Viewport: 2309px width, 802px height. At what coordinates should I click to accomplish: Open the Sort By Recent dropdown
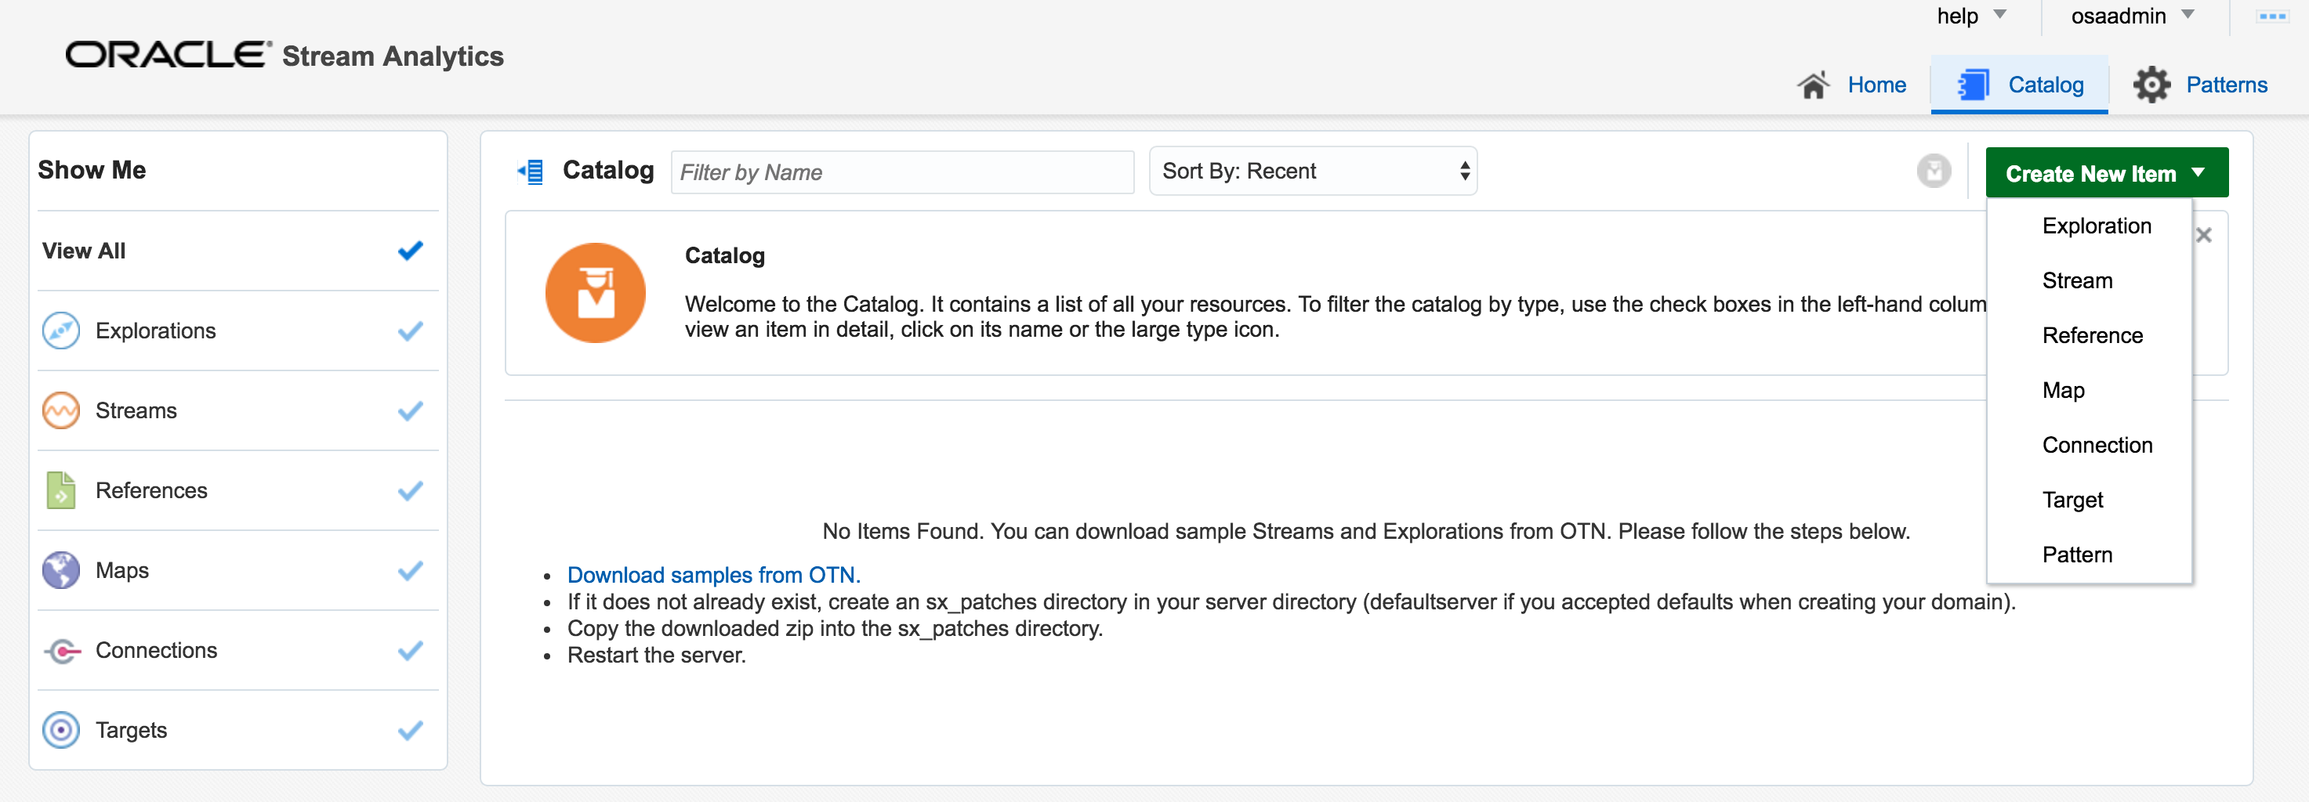tap(1312, 172)
